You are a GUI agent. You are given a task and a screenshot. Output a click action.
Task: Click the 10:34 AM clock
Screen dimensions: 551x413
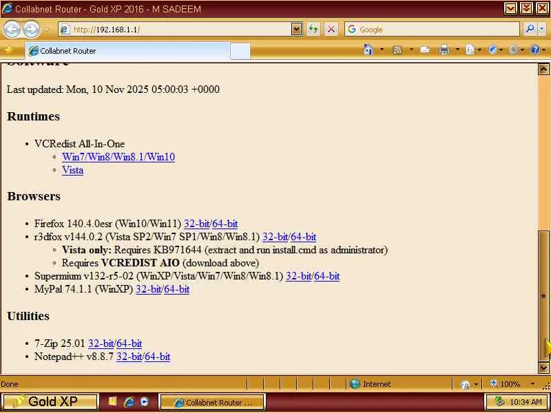[x=526, y=402]
